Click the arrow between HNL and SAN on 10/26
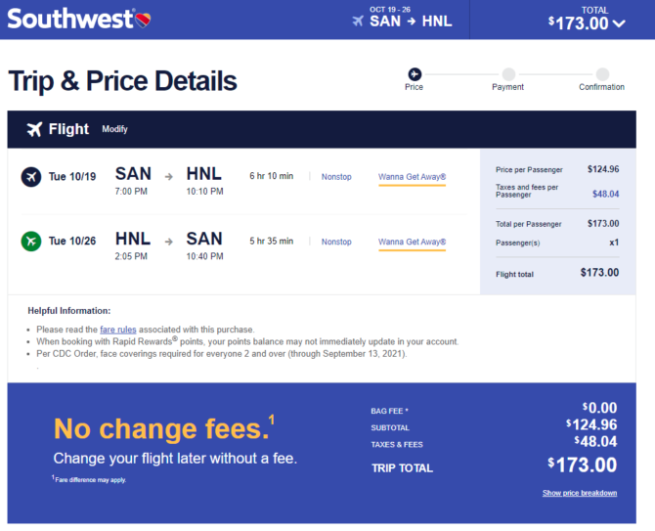This screenshot has height=531, width=655. pyautogui.click(x=169, y=242)
